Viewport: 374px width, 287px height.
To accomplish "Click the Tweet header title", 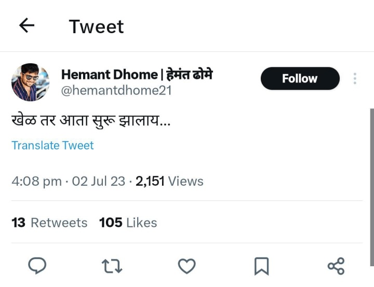I will pos(97,26).
